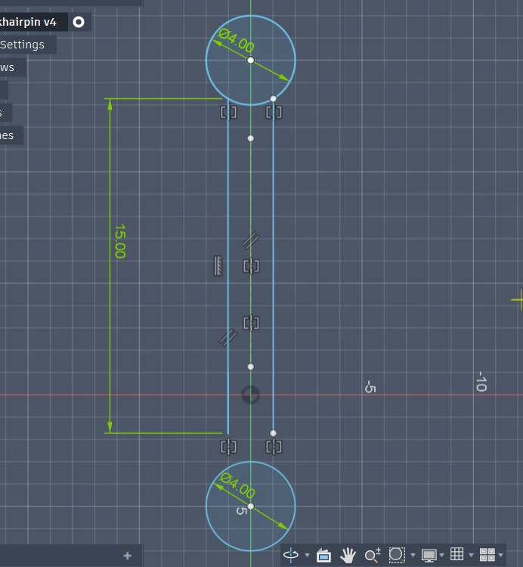The width and height of the screenshot is (523, 567).
Task: Select the symmetry glyph above bottom circle, left
Action: point(228,447)
